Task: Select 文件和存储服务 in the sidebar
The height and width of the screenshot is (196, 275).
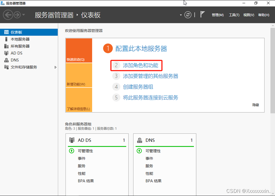Action: coord(29,67)
